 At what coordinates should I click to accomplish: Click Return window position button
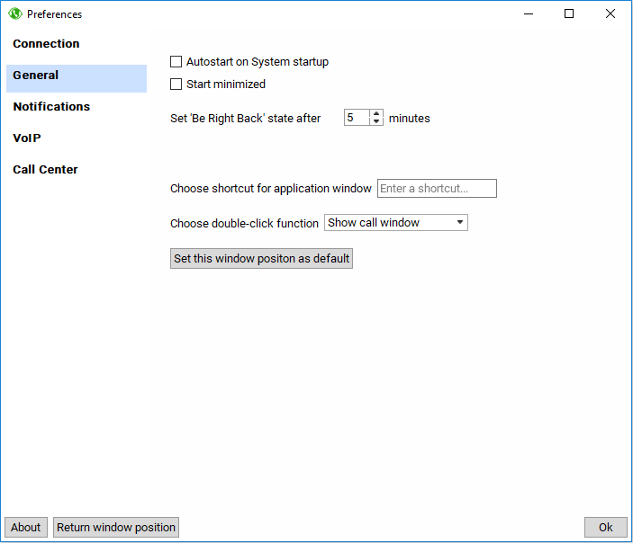pyautogui.click(x=116, y=528)
